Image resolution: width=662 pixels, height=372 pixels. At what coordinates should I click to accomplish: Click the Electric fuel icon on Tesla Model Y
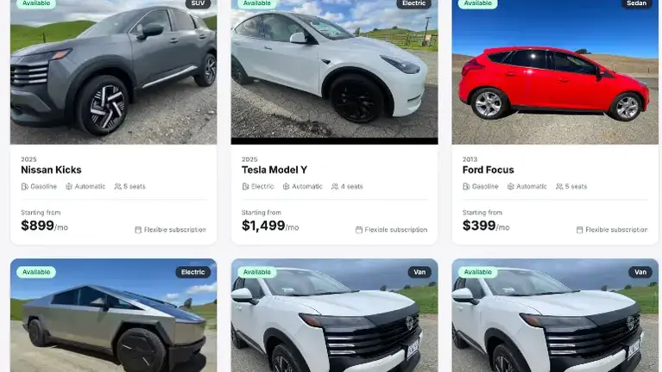pos(245,186)
